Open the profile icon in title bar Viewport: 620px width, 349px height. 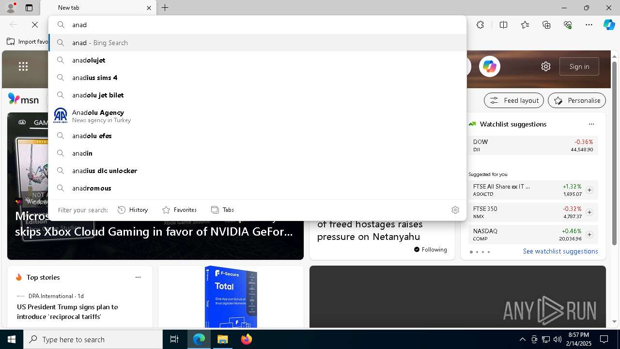tap(11, 8)
